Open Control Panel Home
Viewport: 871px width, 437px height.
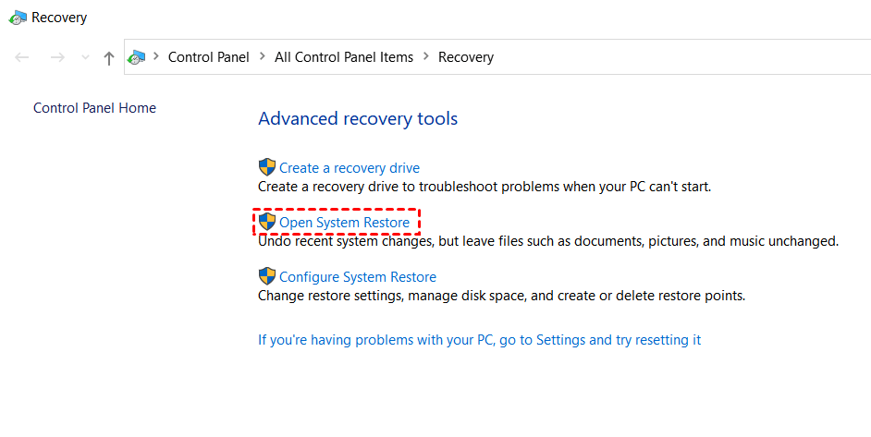pos(94,108)
